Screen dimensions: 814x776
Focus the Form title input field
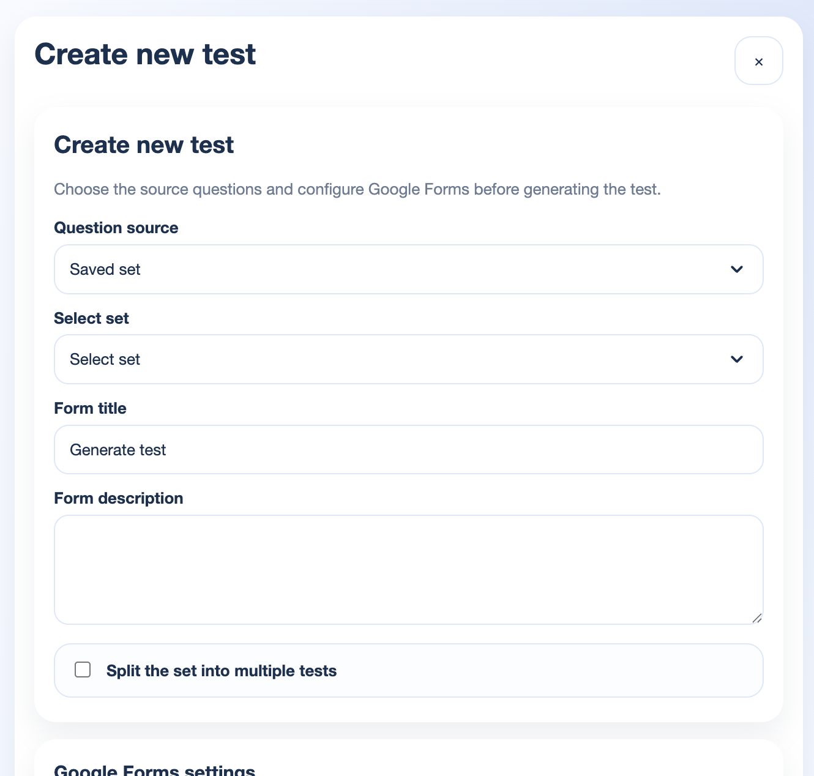click(408, 450)
